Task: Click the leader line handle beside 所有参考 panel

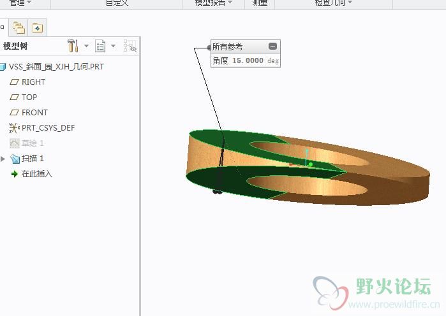Action: pyautogui.click(x=209, y=48)
